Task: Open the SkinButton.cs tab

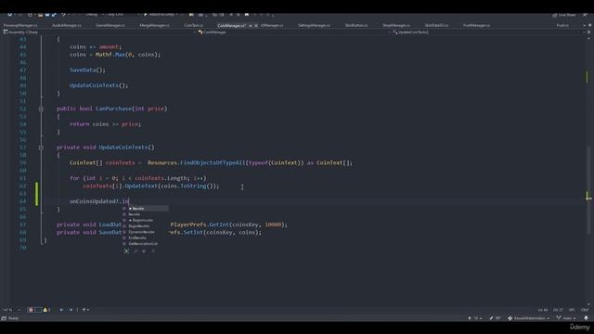Action: (356, 25)
